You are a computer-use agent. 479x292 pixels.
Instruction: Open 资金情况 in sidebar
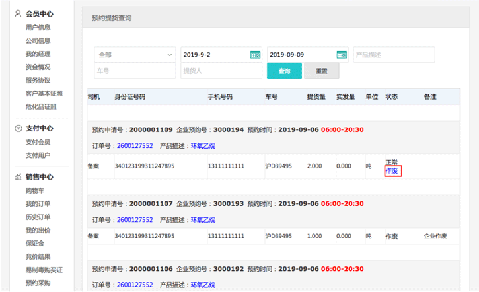coord(38,67)
